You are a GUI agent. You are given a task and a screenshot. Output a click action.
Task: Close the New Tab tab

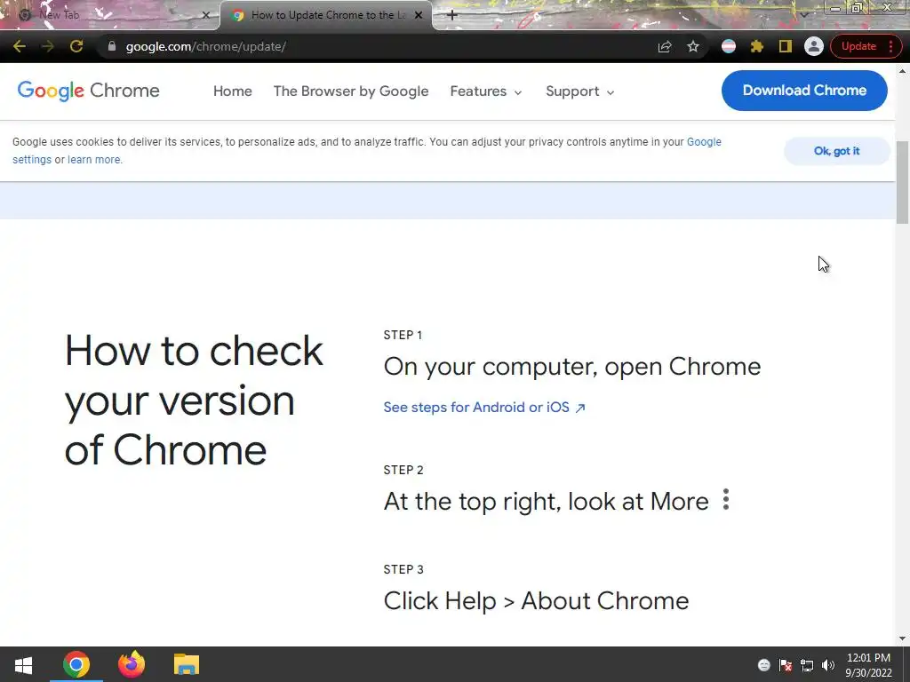tap(205, 15)
